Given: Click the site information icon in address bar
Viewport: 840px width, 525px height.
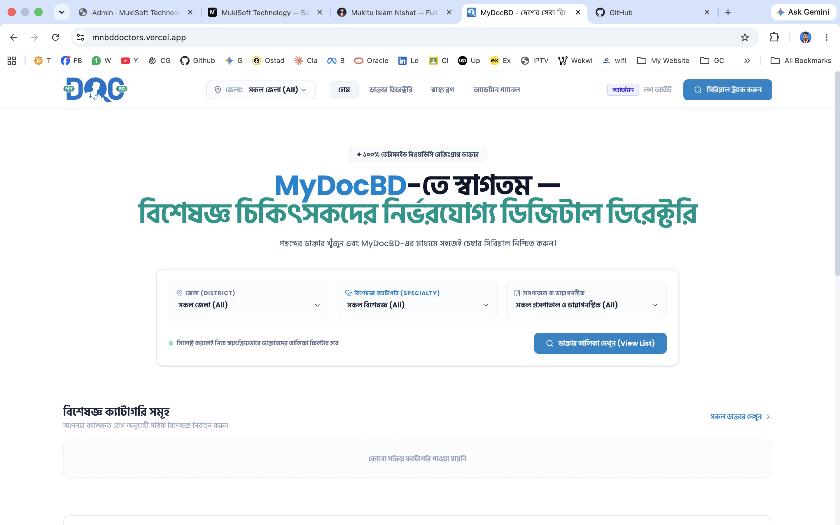Looking at the screenshot, I should [80, 37].
